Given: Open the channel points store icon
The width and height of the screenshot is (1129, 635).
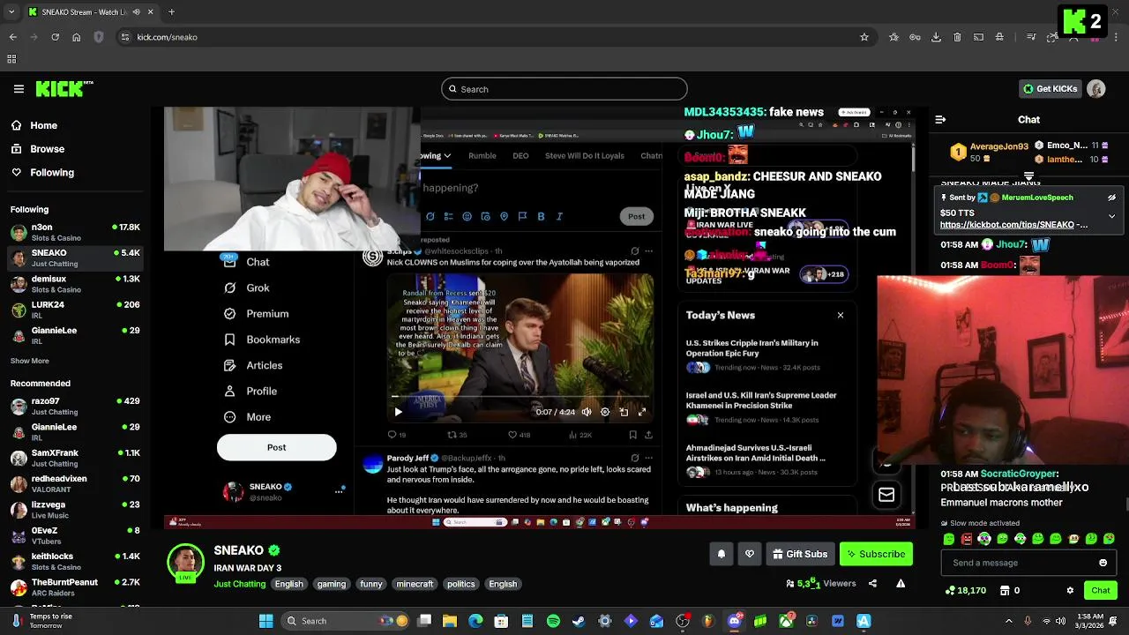Looking at the screenshot, I should (1005, 591).
